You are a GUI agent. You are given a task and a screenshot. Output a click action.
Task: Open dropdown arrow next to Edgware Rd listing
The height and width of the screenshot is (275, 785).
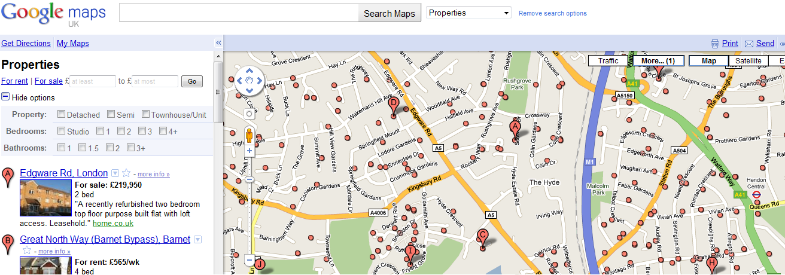click(x=115, y=173)
